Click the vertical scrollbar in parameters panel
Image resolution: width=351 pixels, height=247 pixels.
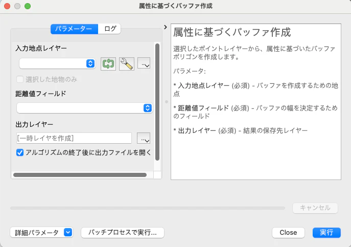click(157, 102)
